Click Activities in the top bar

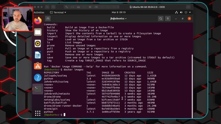click(39, 12)
